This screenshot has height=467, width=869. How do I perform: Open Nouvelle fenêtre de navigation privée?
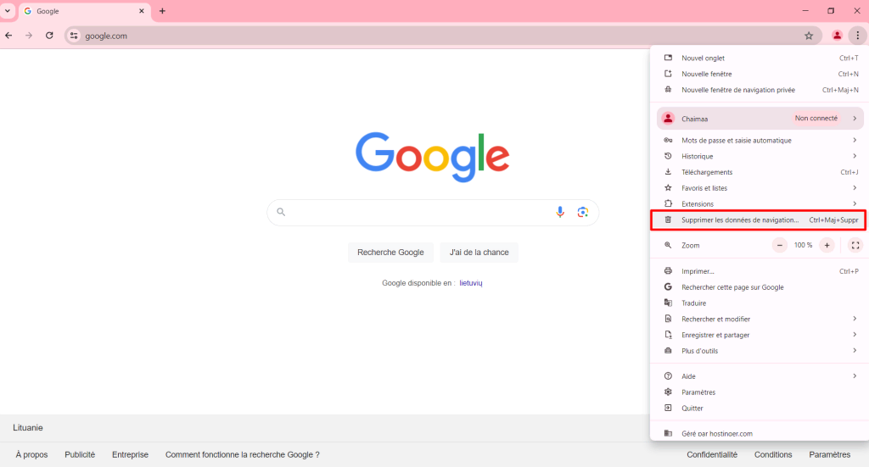760,90
